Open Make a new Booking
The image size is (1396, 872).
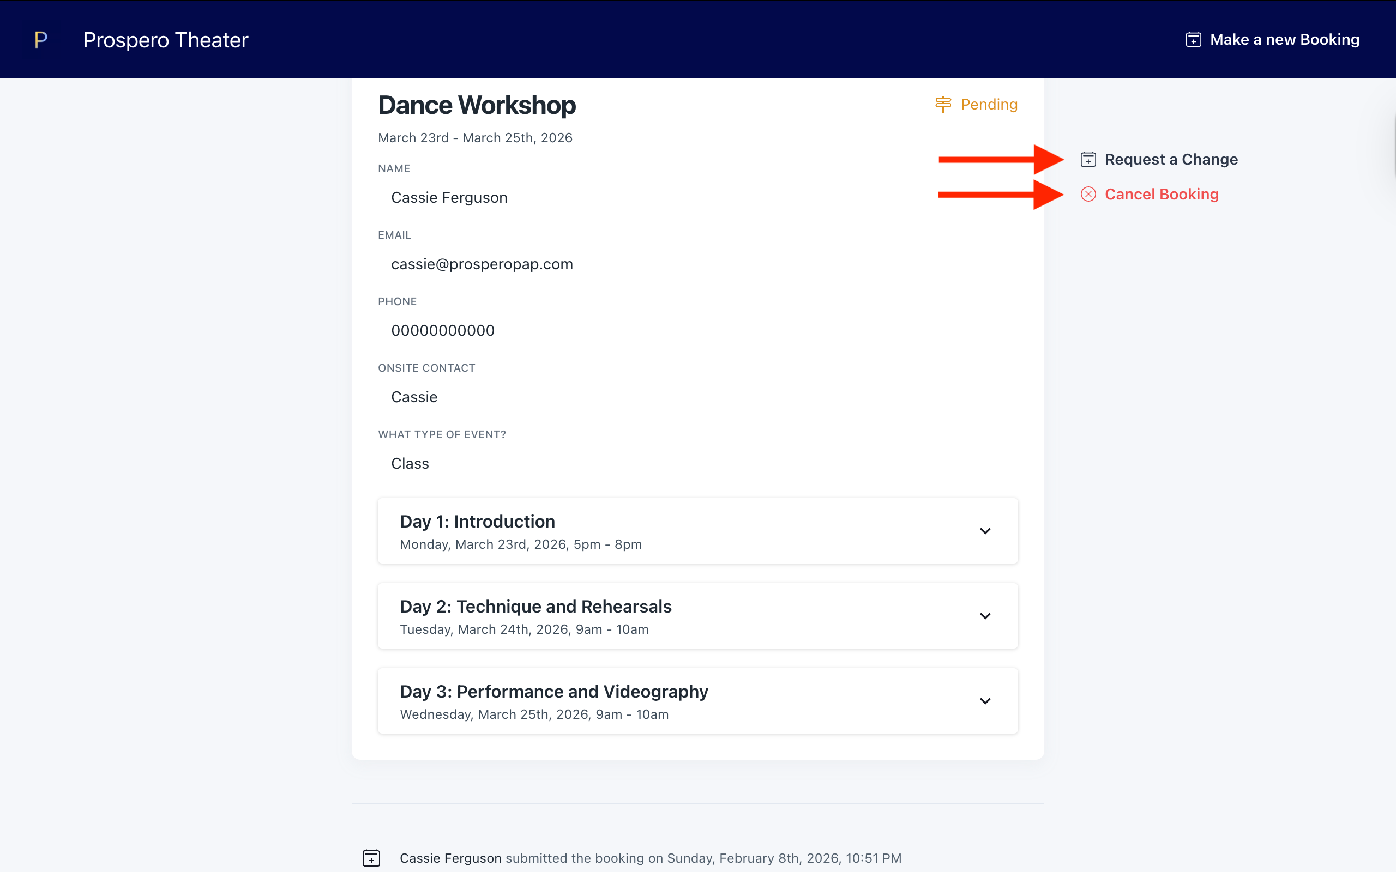pyautogui.click(x=1273, y=40)
